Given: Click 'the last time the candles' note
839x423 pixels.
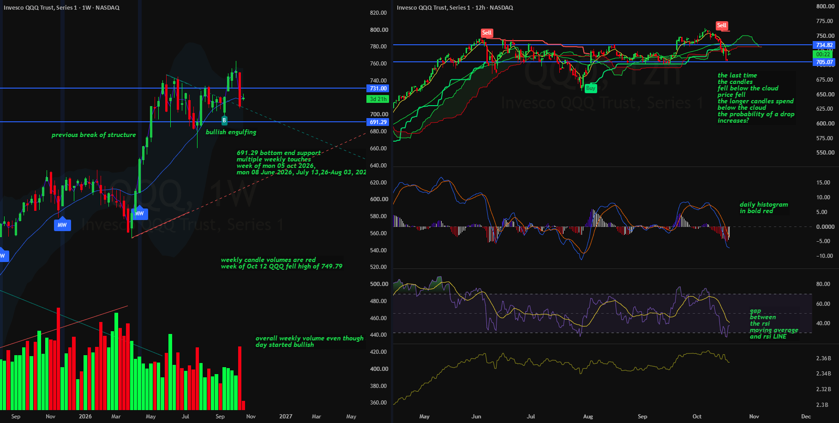Looking at the screenshot, I should [x=756, y=98].
